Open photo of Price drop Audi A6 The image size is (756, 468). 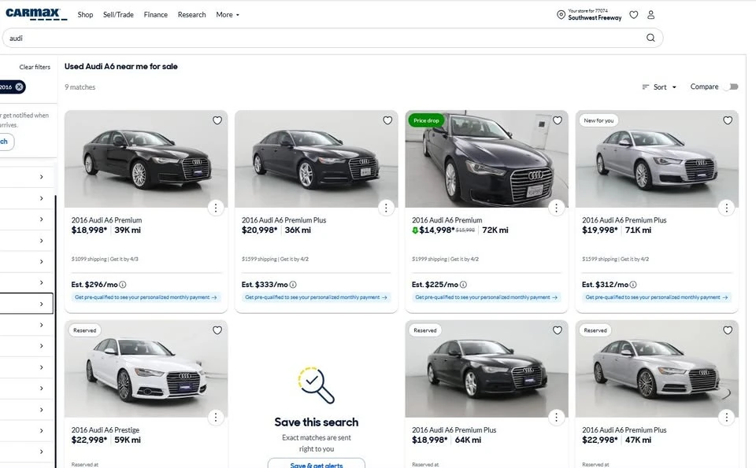point(487,159)
